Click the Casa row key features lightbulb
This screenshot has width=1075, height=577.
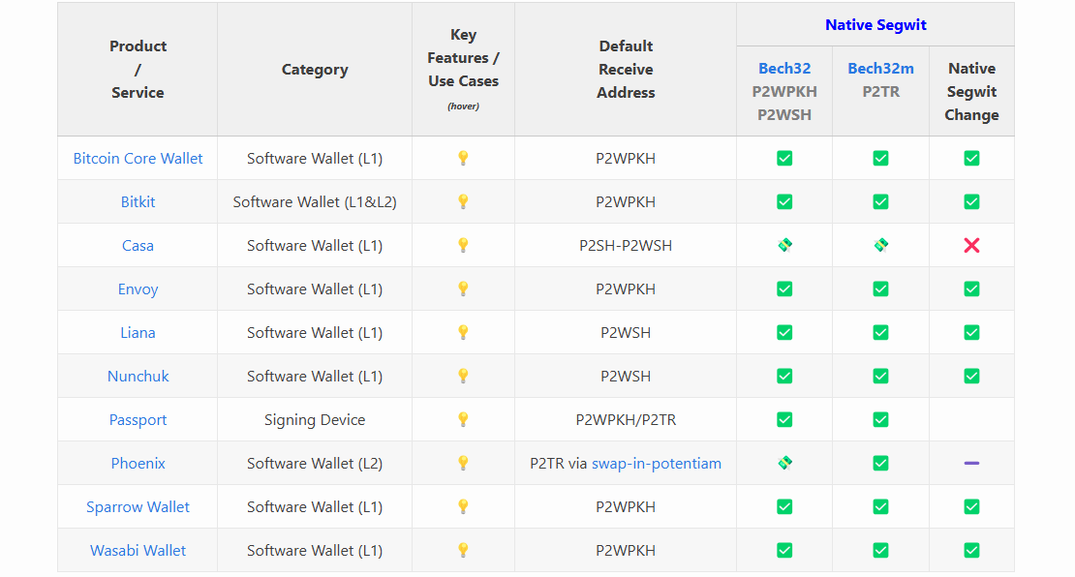(x=464, y=245)
